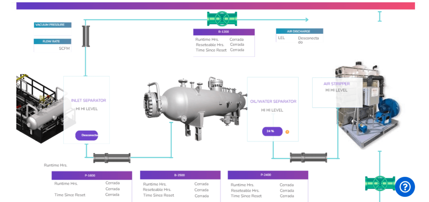Screen dimensions: 429x202
Task: Click the FLOW RATE SCFM value field
Action: (52, 48)
